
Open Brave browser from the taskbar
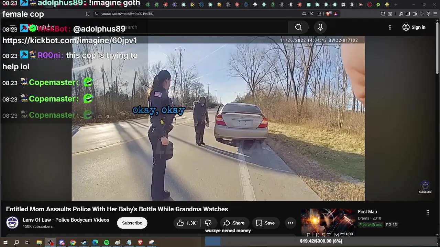point(140,243)
